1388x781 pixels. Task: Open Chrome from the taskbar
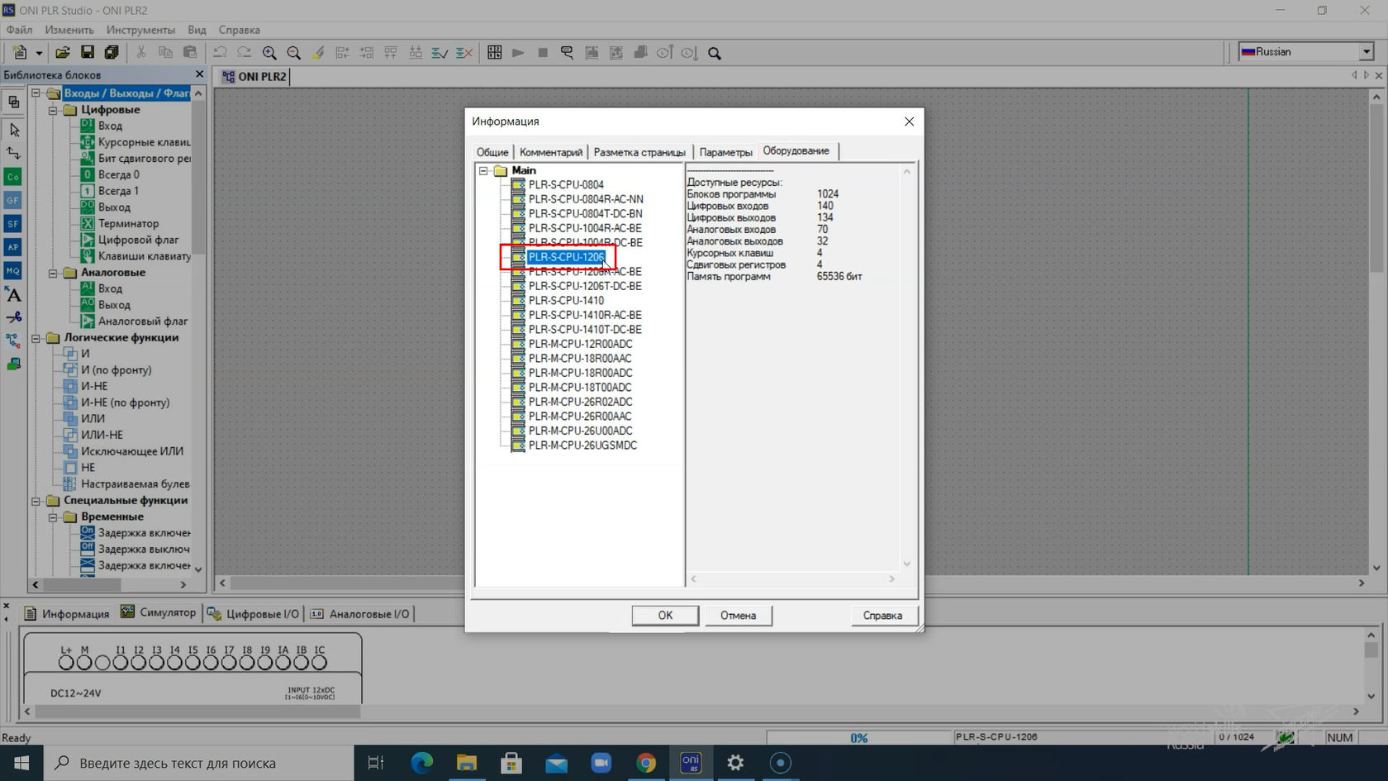point(646,763)
